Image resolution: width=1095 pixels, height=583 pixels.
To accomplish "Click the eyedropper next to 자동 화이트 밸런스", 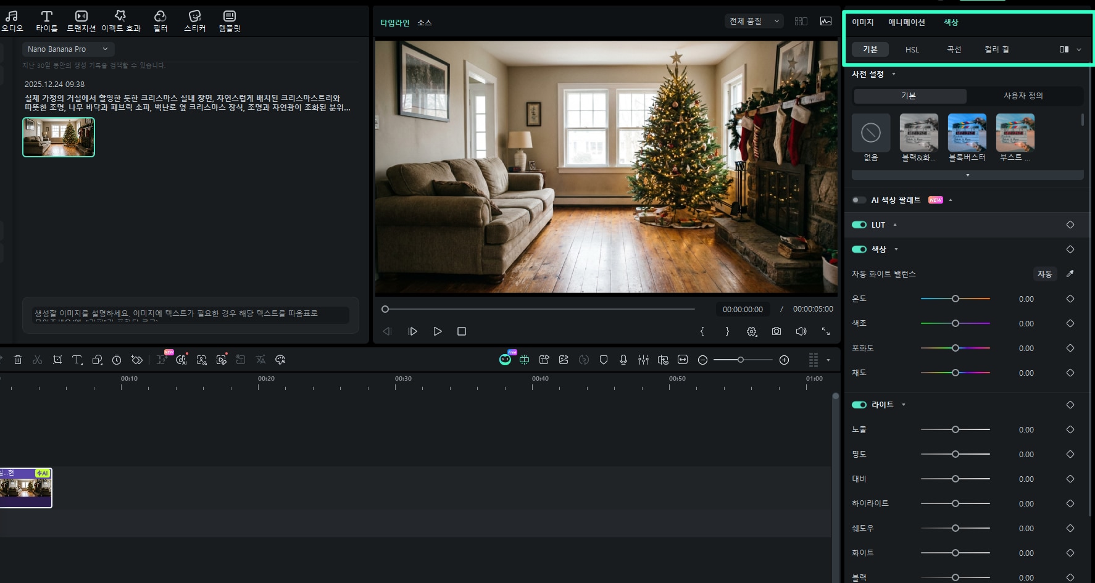I will pyautogui.click(x=1070, y=274).
